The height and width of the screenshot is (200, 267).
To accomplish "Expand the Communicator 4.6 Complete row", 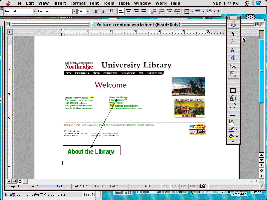I will pos(6,194).
